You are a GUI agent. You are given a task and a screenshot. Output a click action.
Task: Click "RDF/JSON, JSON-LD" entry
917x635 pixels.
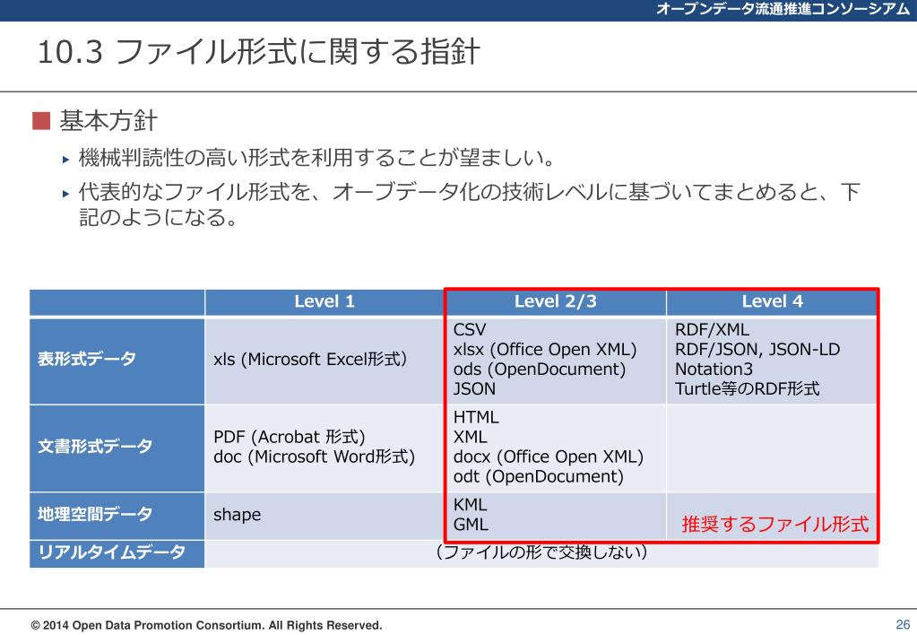(x=757, y=350)
